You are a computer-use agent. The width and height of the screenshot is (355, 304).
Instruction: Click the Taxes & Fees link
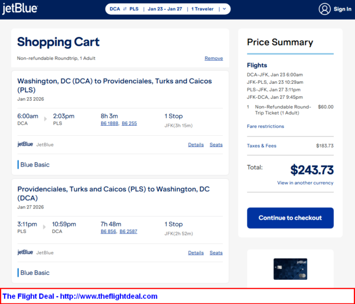click(x=262, y=146)
